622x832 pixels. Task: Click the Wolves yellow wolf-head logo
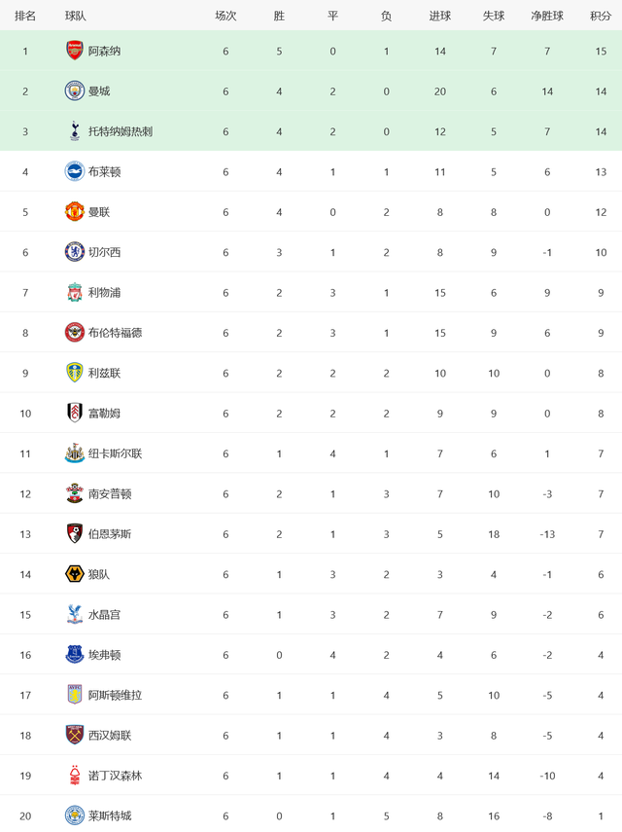point(75,574)
